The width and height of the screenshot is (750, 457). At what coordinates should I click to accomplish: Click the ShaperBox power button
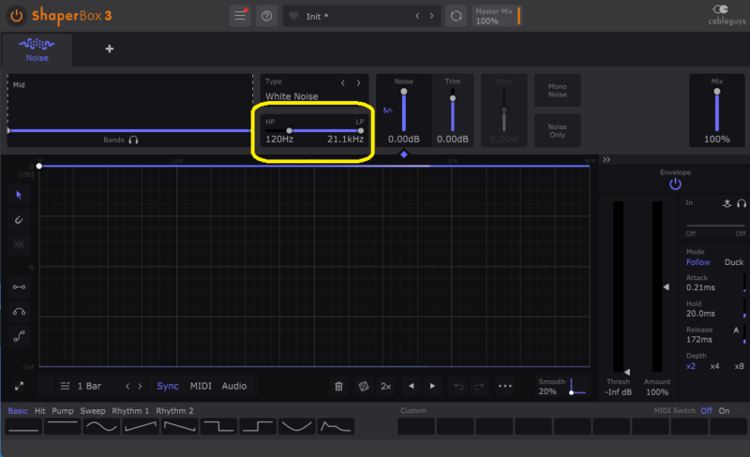(x=16, y=16)
